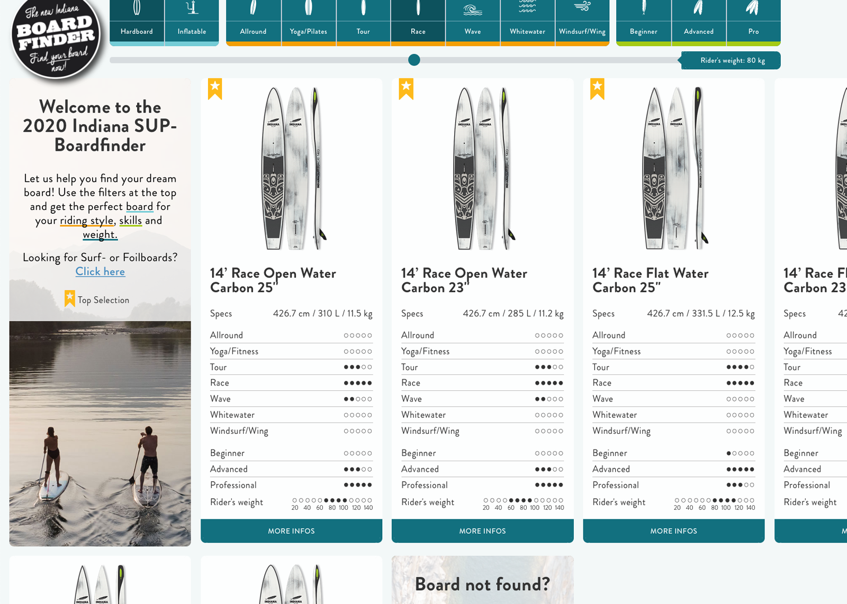847x604 pixels.
Task: Open More Infos for Open Water Carbon 25"
Action: (x=291, y=530)
